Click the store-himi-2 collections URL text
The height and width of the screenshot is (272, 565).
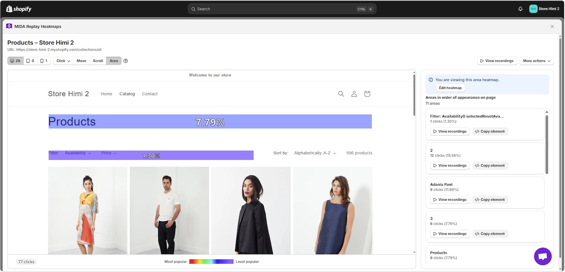[54, 50]
